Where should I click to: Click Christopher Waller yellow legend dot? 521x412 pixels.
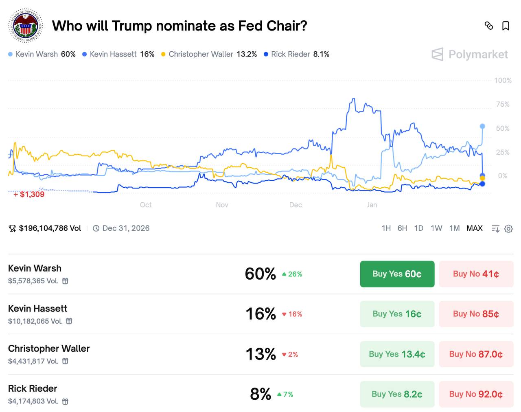(164, 54)
